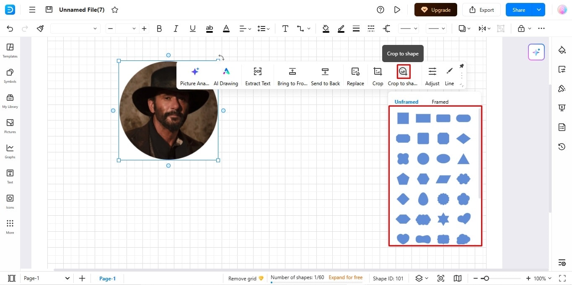Open the Pictures sidebar panel

click(10, 126)
